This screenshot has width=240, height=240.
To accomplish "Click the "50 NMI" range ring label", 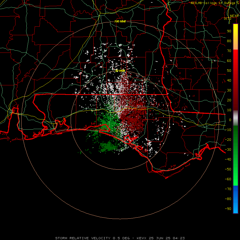I will click(x=120, y=71).
